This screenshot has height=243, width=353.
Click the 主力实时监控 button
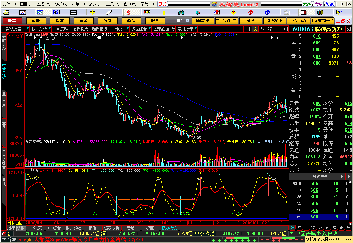(x=227, y=21)
